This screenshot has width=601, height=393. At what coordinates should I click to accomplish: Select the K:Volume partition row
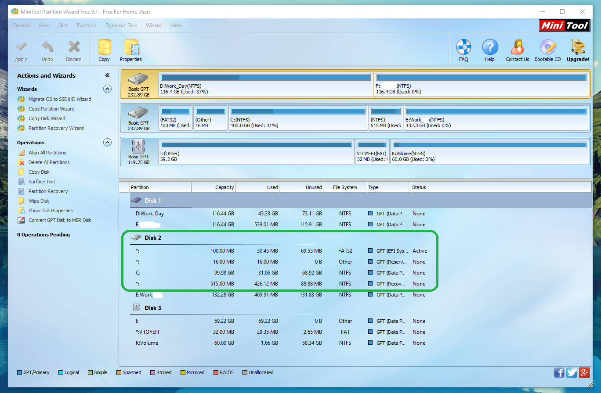(x=360, y=343)
